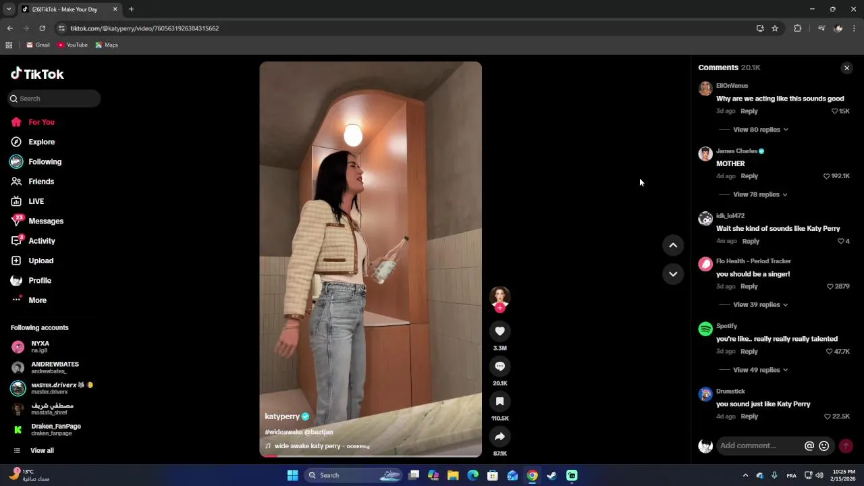Click the TikTok search field

coord(54,99)
